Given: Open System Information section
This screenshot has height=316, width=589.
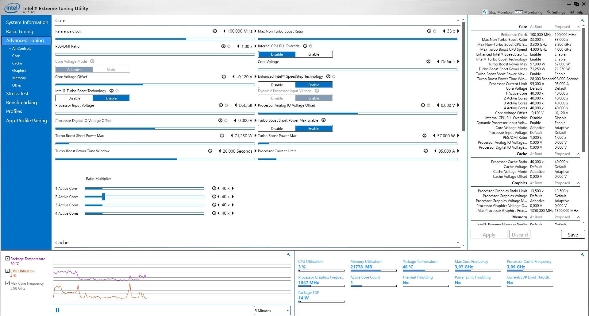Looking at the screenshot, I should [x=27, y=22].
